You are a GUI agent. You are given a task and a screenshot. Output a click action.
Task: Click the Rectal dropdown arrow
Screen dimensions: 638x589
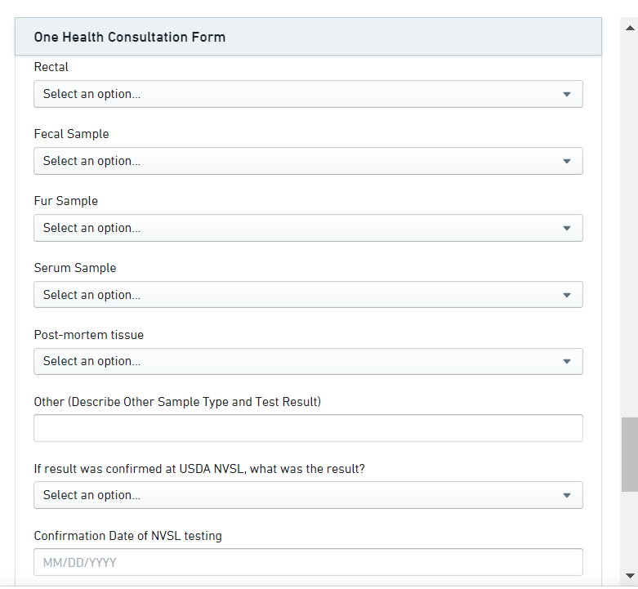tap(567, 94)
